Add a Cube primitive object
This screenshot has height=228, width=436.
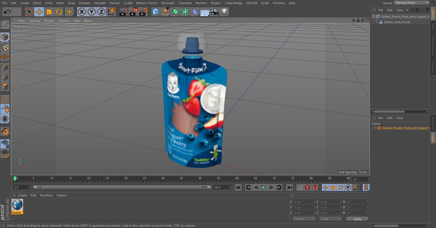coord(156,12)
